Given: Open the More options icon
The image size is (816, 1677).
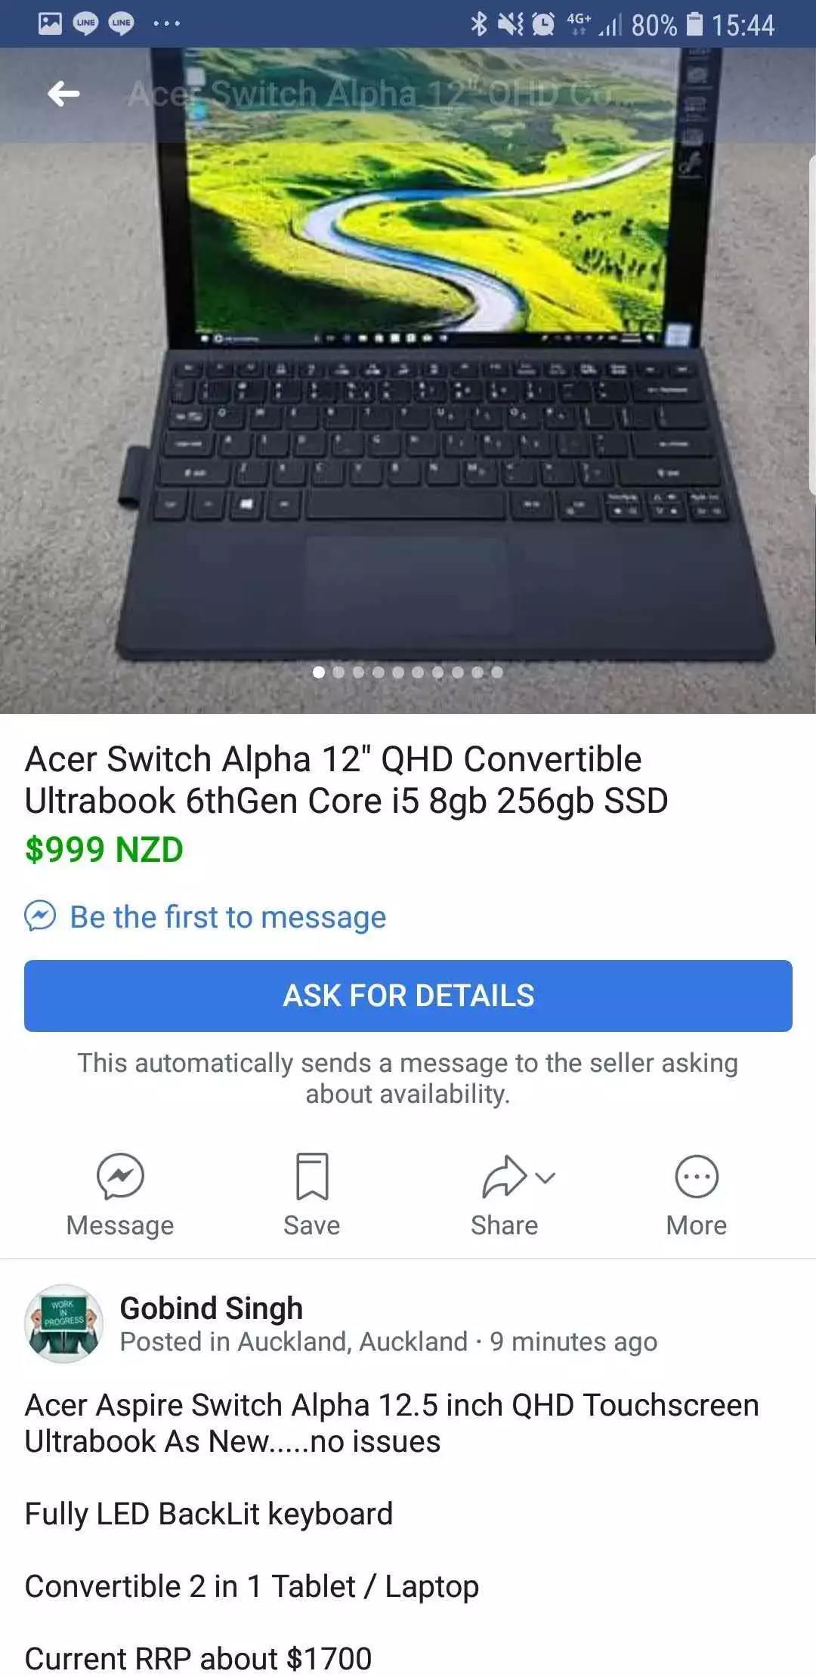Looking at the screenshot, I should [x=696, y=1176].
